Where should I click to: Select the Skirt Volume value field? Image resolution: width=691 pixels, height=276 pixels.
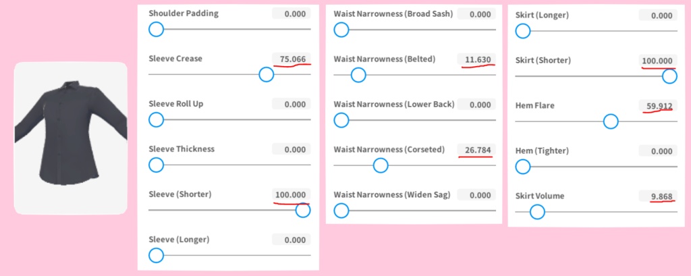click(658, 196)
